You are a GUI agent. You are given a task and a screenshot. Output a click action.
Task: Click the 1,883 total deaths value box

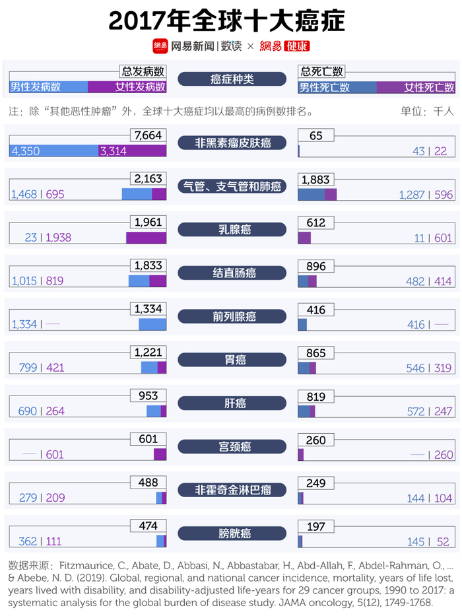(316, 180)
